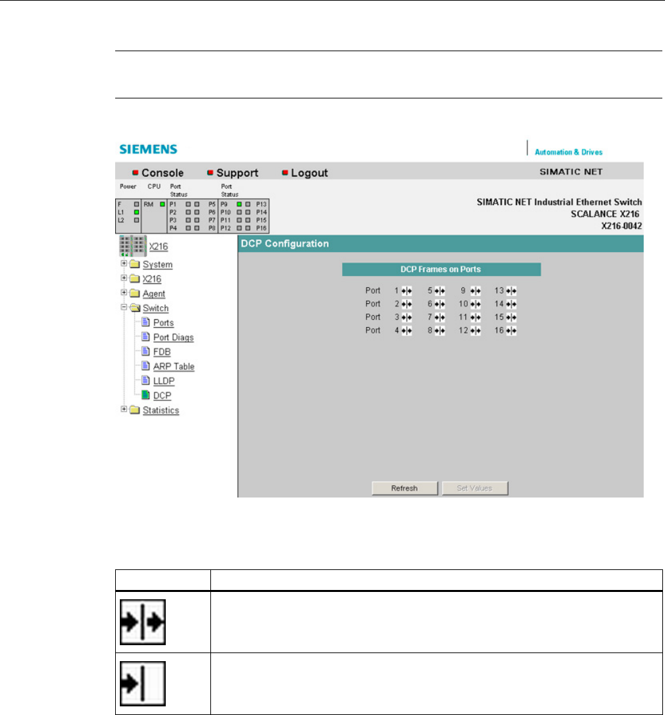This screenshot has height=715, width=665.
Task: Click the Refresh button
Action: click(404, 488)
